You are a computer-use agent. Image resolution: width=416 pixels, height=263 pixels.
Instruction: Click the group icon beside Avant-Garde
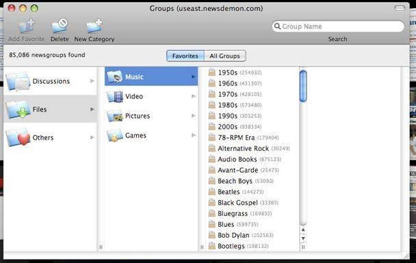pos(211,170)
